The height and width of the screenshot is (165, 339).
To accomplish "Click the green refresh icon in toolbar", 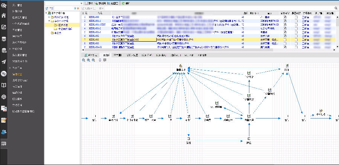I will 123,3.
